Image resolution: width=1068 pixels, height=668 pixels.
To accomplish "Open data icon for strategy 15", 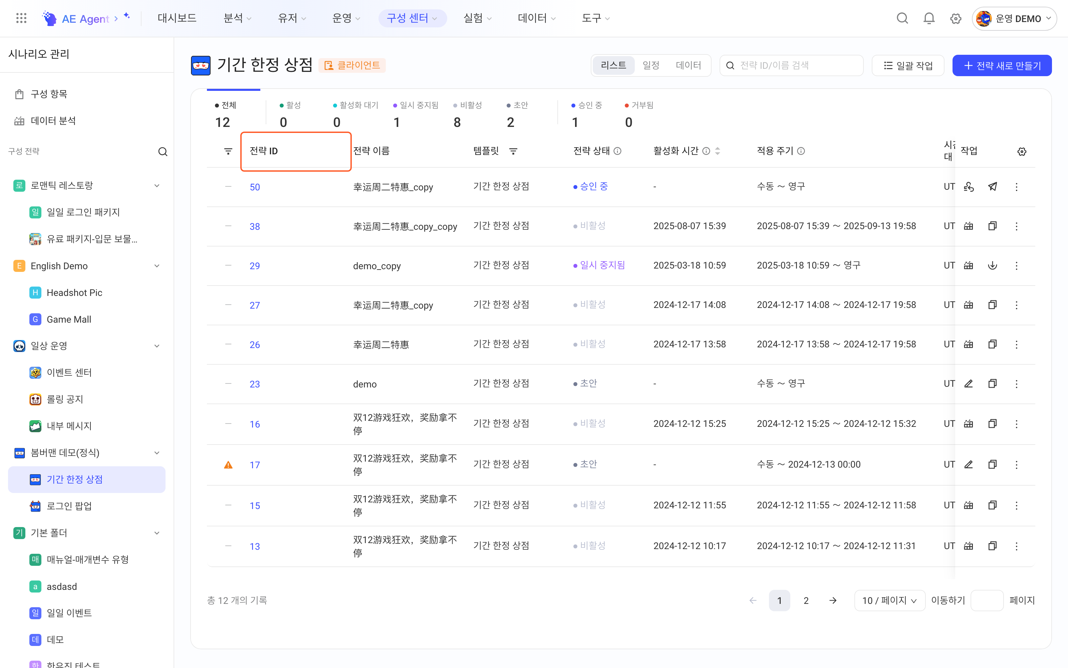I will [968, 505].
